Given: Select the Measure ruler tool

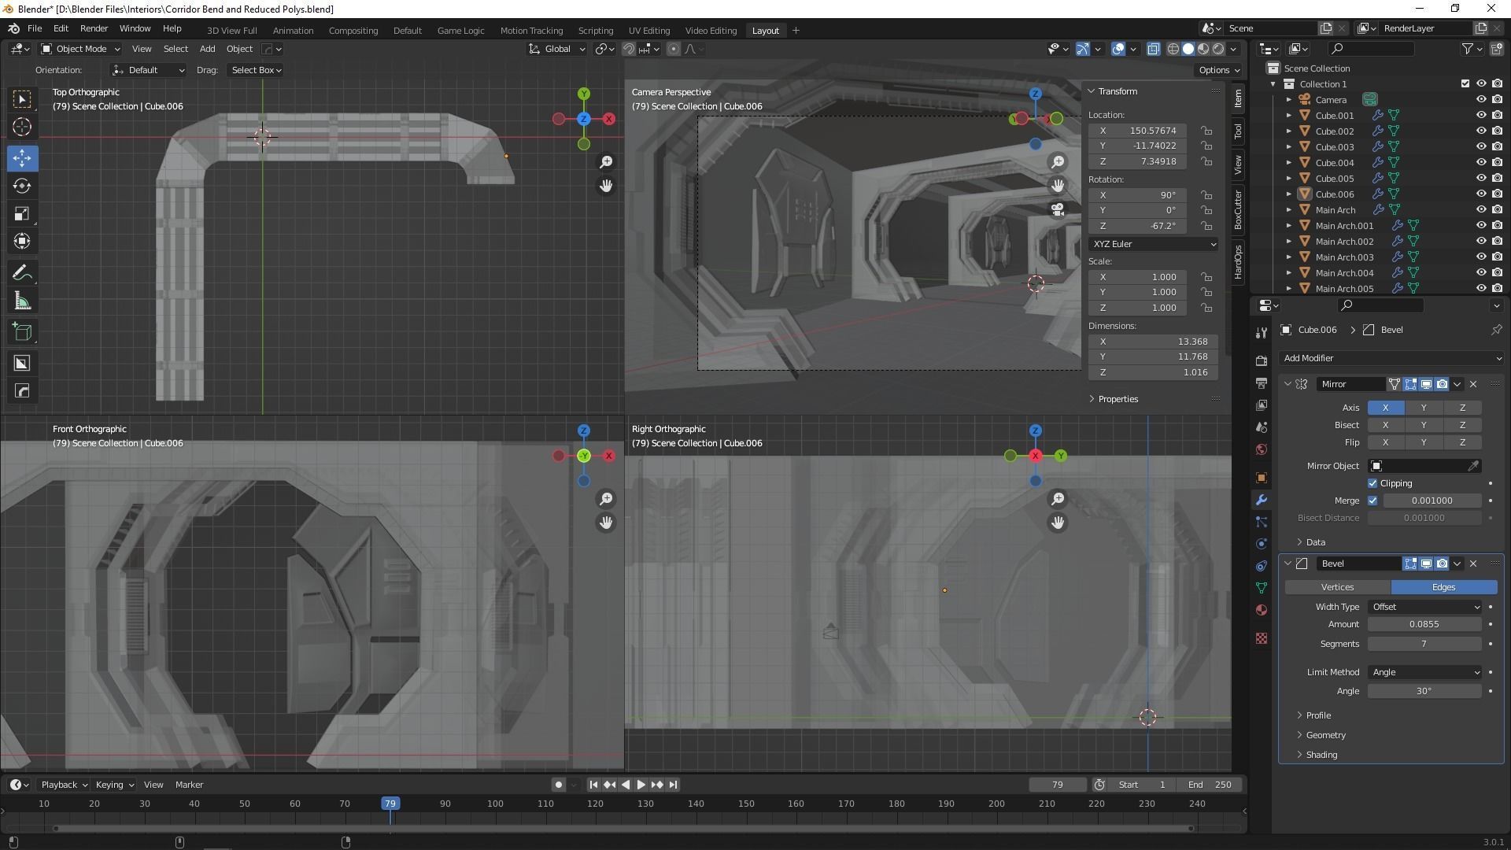Looking at the screenshot, I should click(22, 302).
